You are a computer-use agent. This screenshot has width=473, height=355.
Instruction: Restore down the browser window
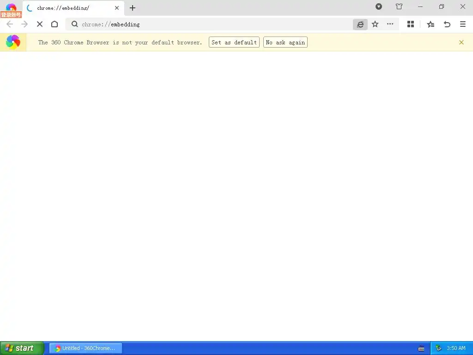[442, 6]
